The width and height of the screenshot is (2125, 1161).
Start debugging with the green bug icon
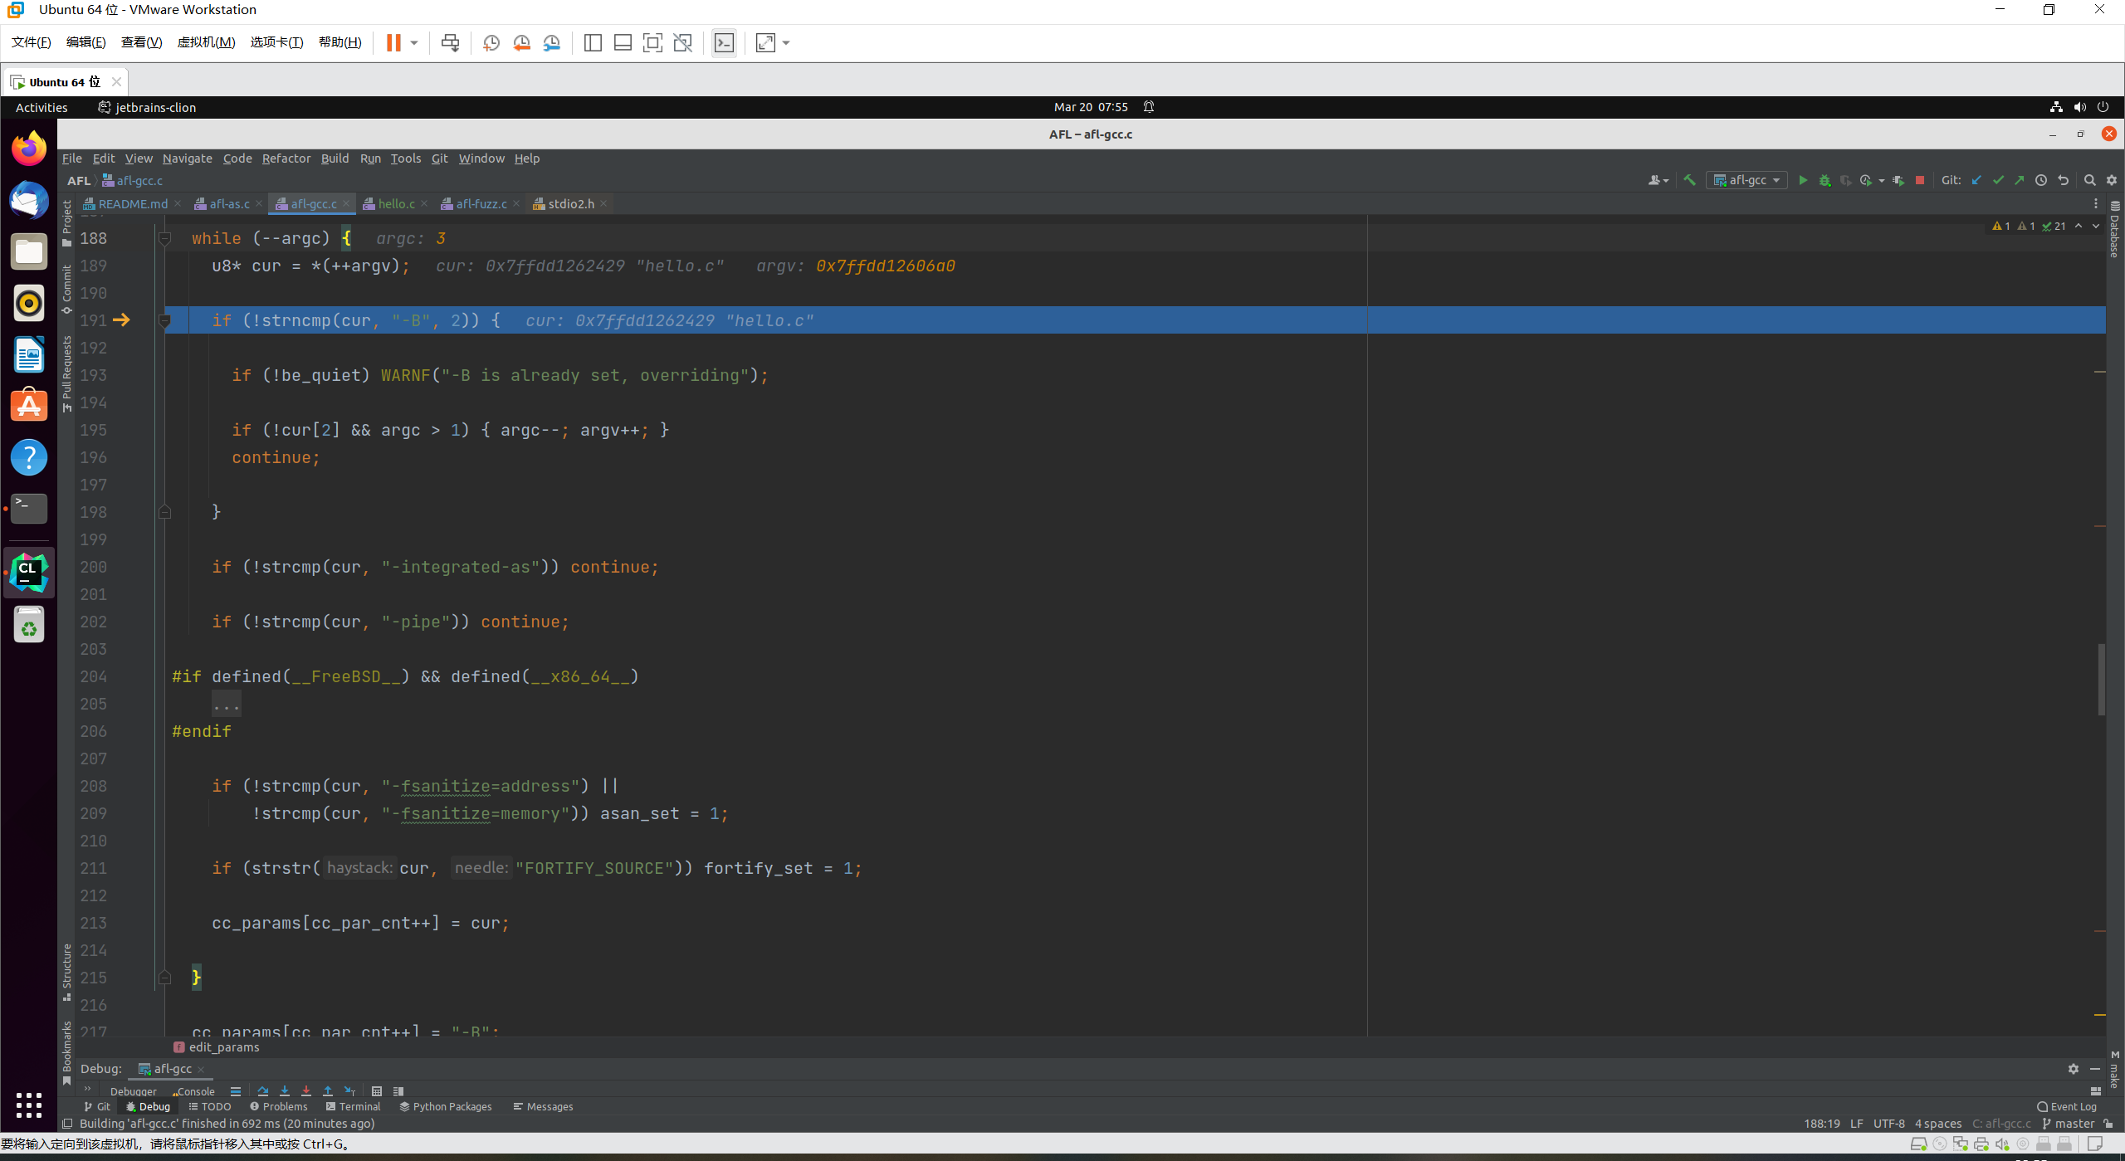1825,180
